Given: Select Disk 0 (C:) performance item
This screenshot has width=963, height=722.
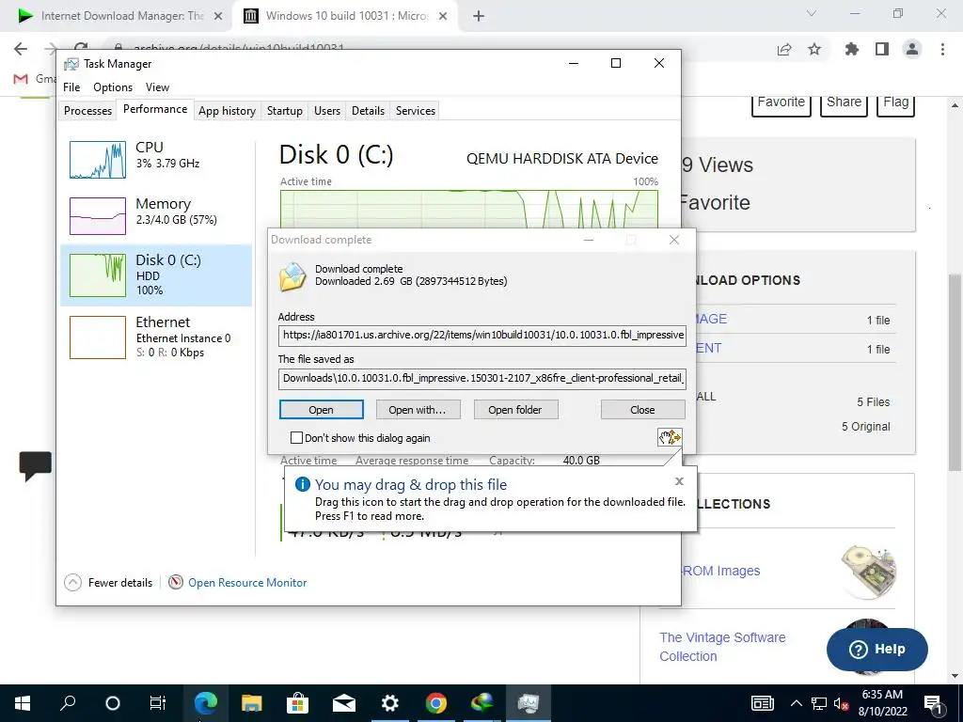Looking at the screenshot, I should point(156,275).
